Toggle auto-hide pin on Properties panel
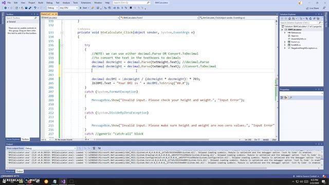The image size is (329, 185). [319, 89]
